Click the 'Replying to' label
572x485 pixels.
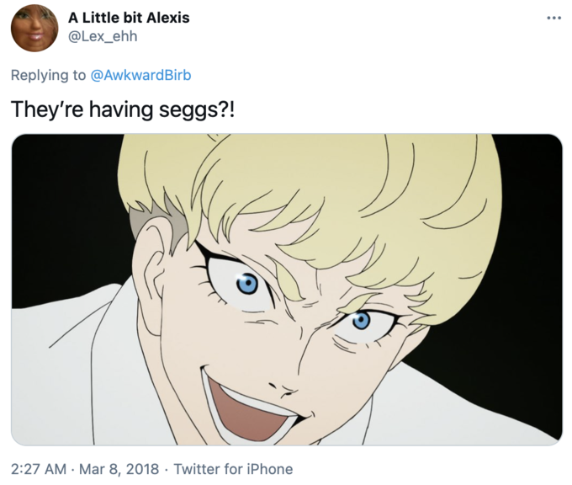pyautogui.click(x=48, y=75)
